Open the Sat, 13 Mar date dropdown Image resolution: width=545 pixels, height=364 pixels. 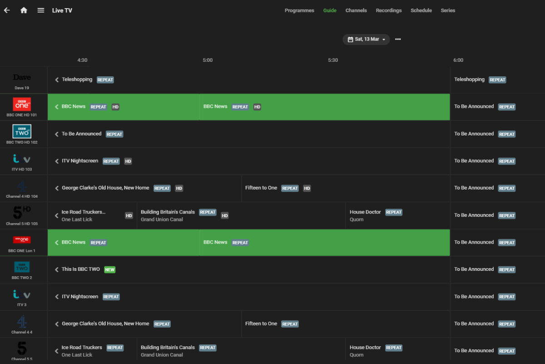(x=366, y=40)
